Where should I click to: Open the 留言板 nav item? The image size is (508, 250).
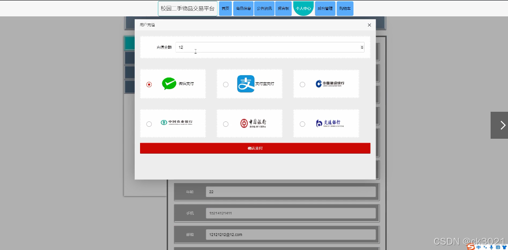[x=283, y=8]
